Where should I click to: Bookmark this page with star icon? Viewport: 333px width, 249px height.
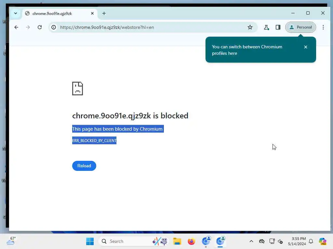pos(250,27)
